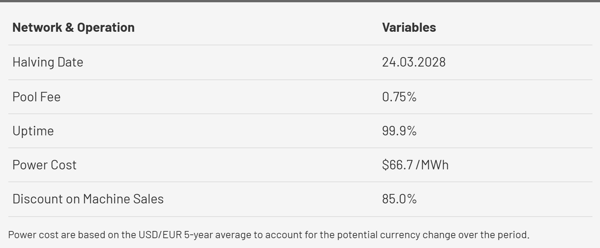Click the 99.9% uptime value

399,131
